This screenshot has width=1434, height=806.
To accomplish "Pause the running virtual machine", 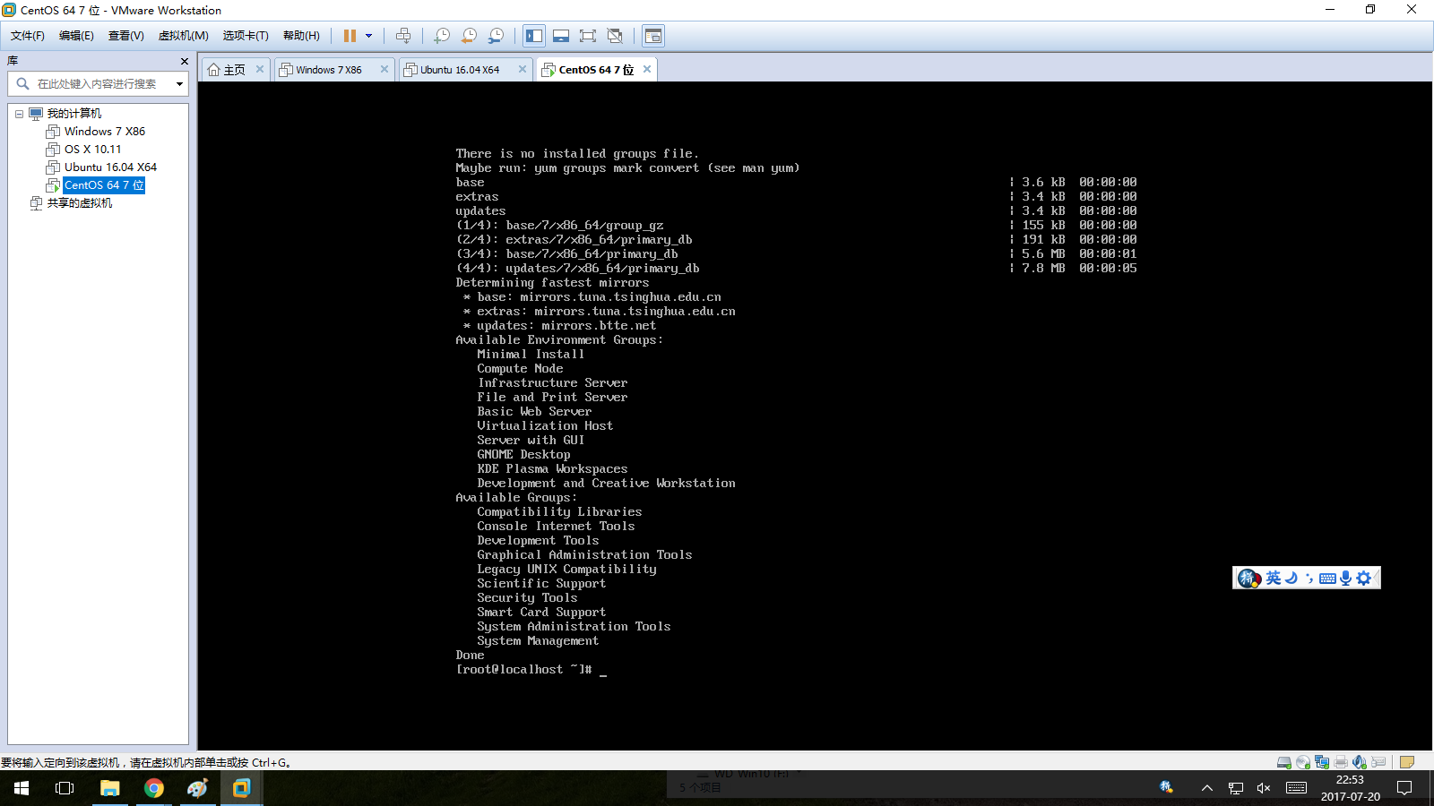I will (350, 36).
